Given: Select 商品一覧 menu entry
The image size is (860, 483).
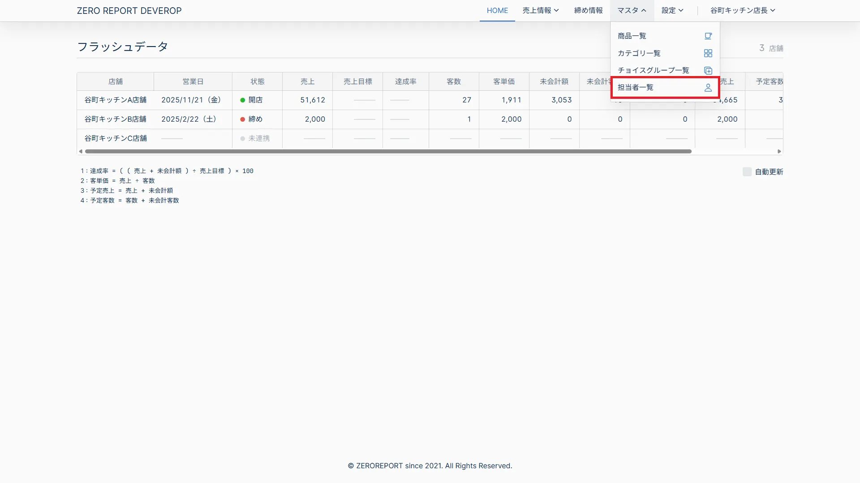Looking at the screenshot, I should coord(632,36).
